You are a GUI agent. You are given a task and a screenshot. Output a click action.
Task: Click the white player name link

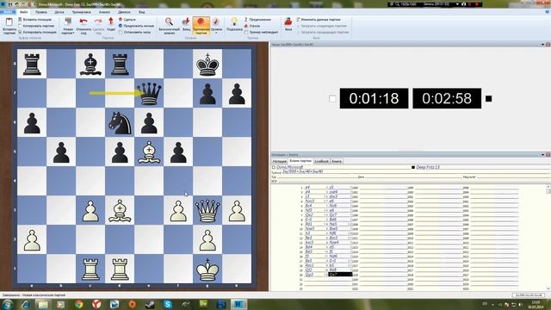pyautogui.click(x=289, y=167)
